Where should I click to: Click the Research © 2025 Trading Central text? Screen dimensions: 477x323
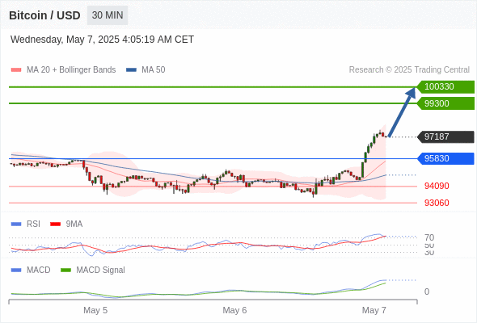point(409,70)
